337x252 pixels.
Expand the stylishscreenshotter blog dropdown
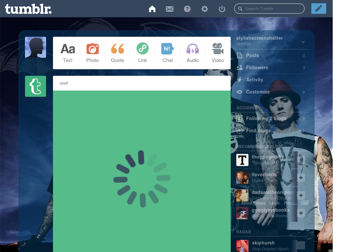coord(303,42)
